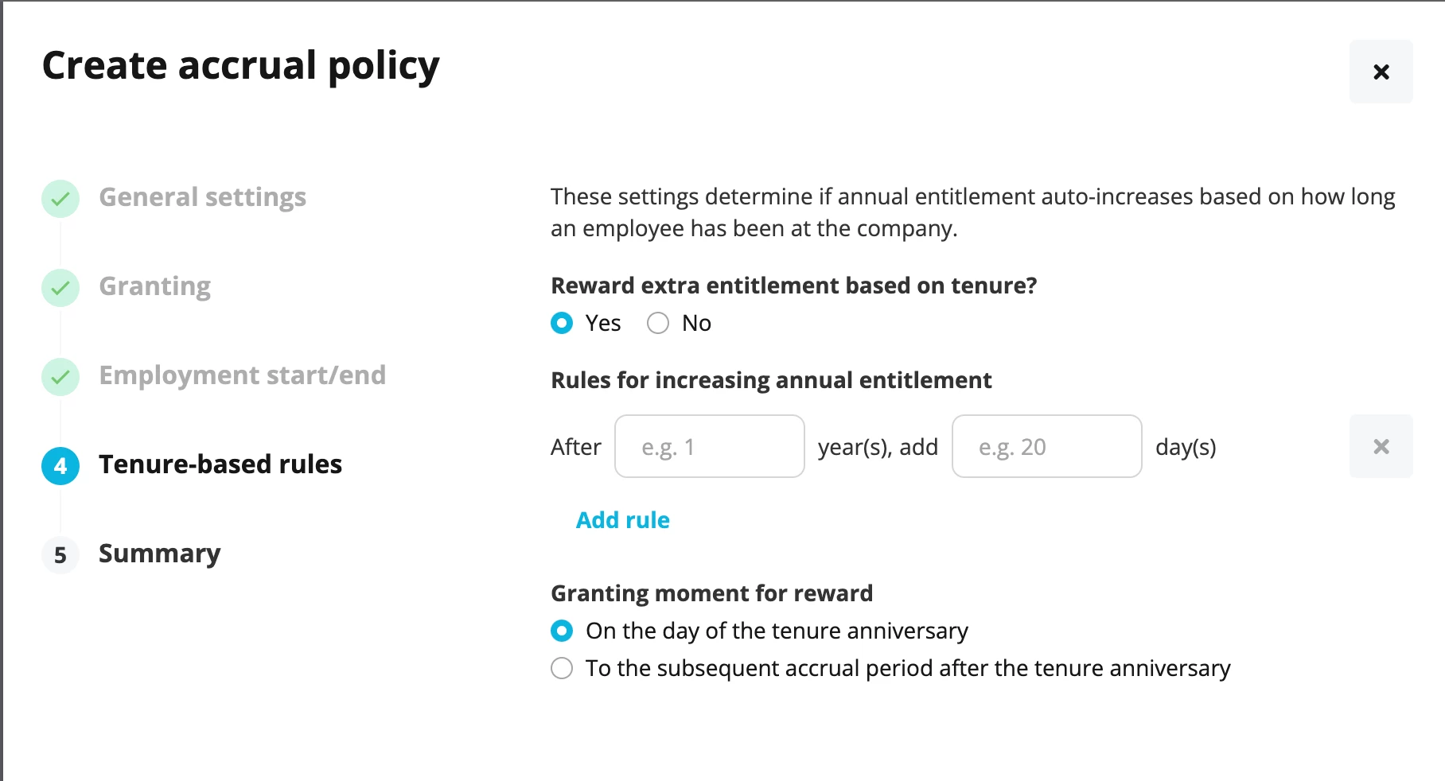Click the General settings checkmark icon
The height and width of the screenshot is (781, 1445).
pyautogui.click(x=60, y=199)
